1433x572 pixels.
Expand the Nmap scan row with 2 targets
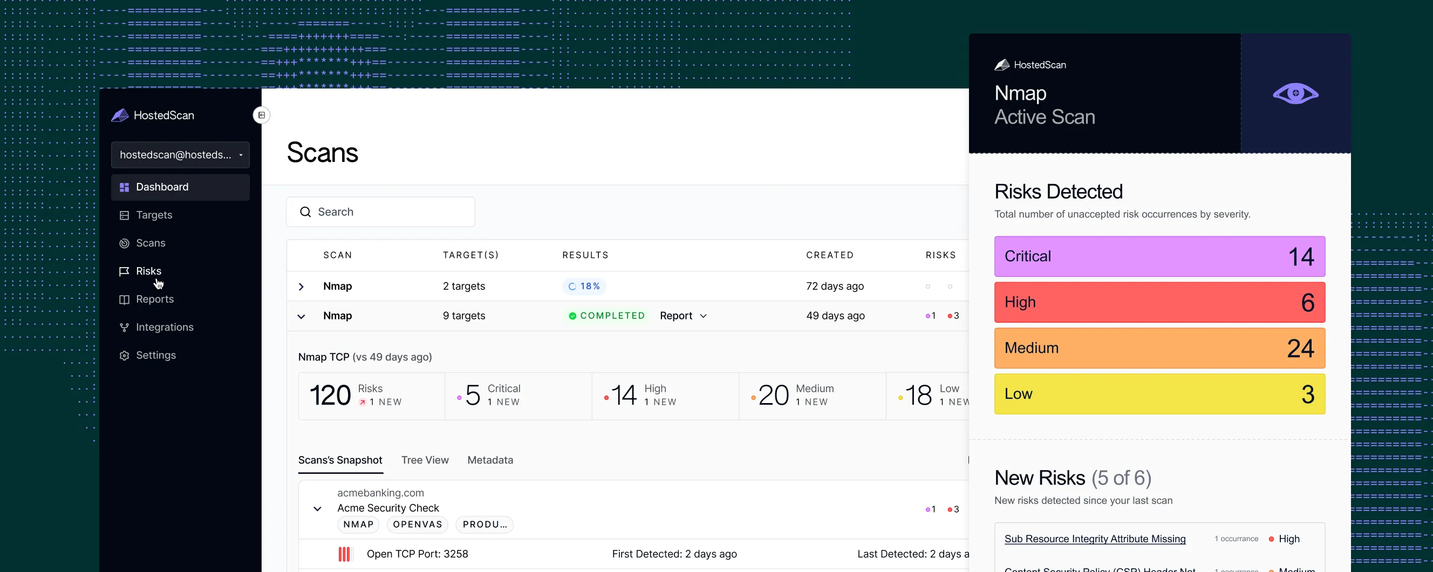pos(301,287)
